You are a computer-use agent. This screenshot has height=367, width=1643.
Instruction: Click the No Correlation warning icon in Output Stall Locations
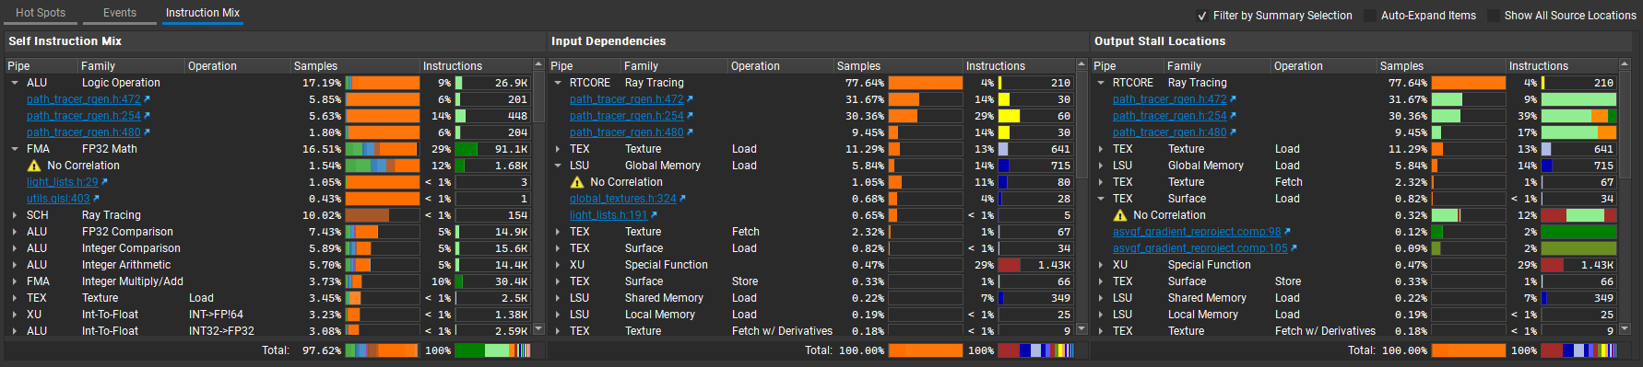(1120, 215)
